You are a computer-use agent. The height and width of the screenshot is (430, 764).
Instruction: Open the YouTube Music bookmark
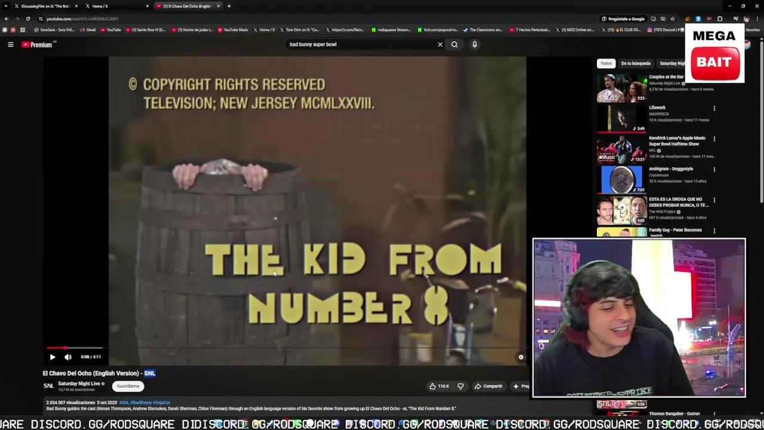[233, 30]
